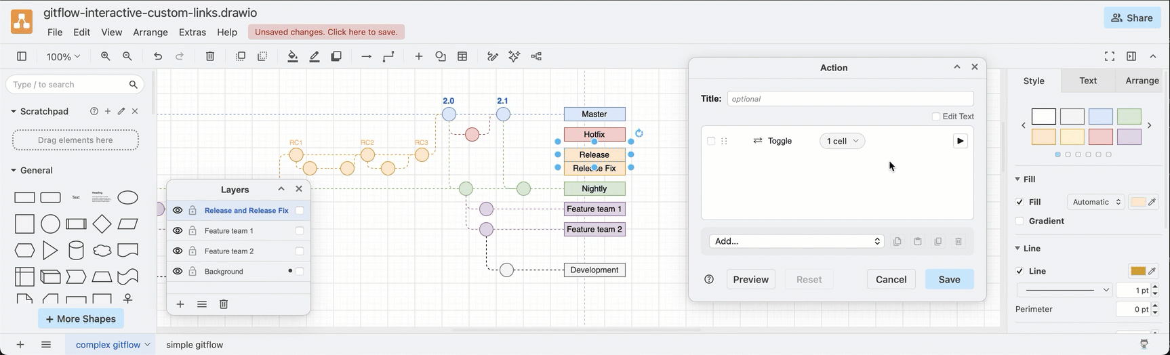Enable the Edit Text checkbox

[936, 117]
